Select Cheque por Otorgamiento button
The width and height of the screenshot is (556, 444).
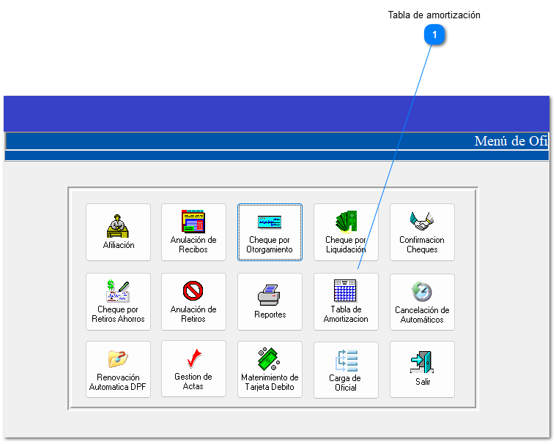tap(270, 232)
